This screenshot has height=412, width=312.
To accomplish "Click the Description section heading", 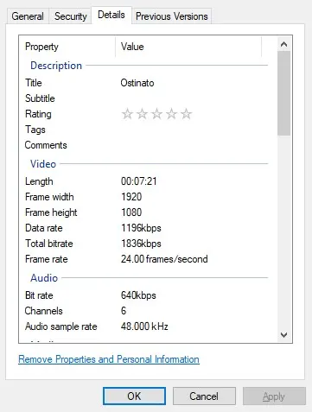I will click(x=56, y=66).
